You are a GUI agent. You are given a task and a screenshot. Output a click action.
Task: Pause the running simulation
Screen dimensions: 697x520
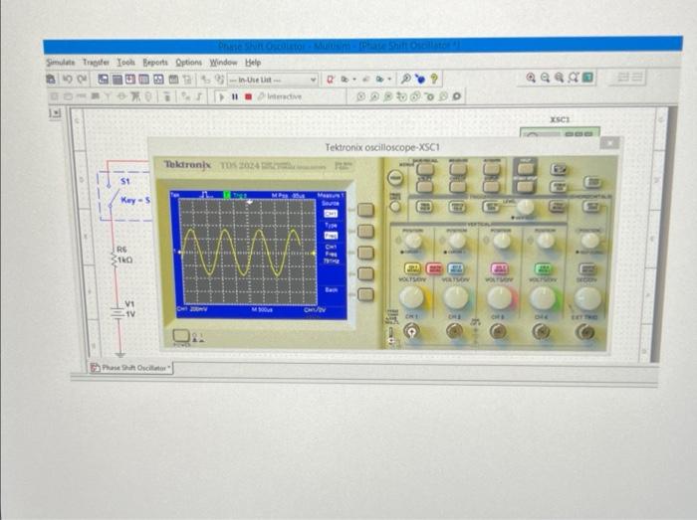[235, 96]
